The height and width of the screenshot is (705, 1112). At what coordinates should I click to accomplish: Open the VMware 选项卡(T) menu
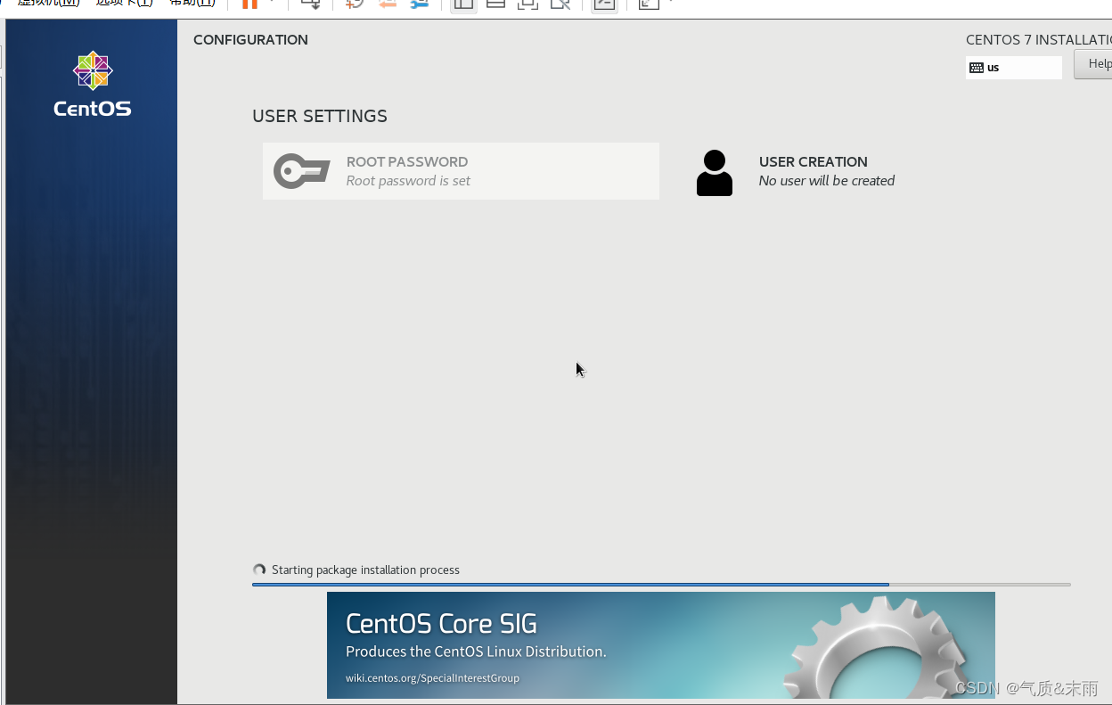click(x=124, y=4)
